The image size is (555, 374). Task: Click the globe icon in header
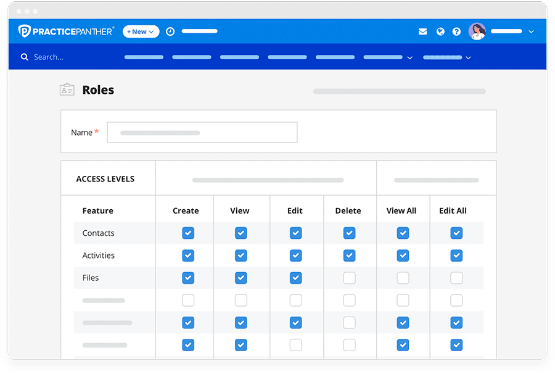pos(440,31)
